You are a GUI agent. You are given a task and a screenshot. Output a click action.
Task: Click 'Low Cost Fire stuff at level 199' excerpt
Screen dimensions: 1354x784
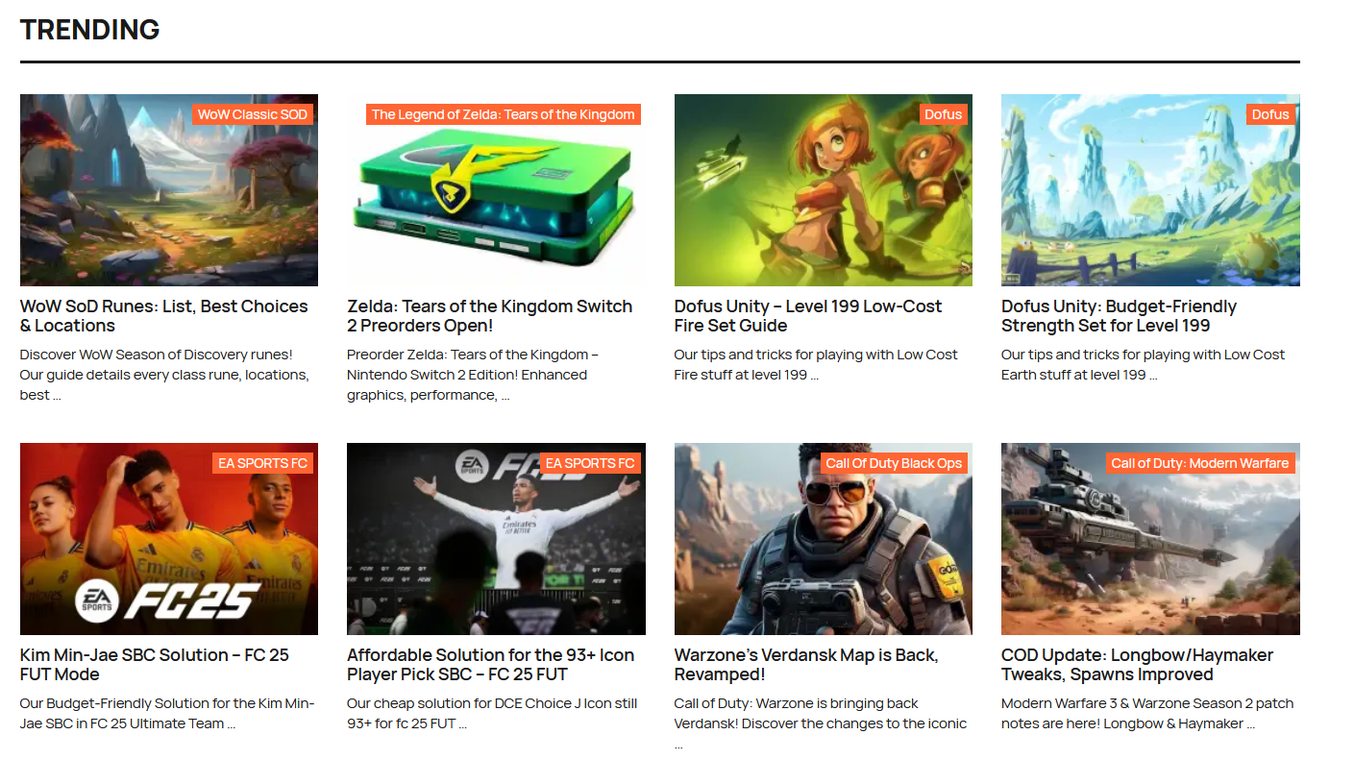tap(816, 364)
